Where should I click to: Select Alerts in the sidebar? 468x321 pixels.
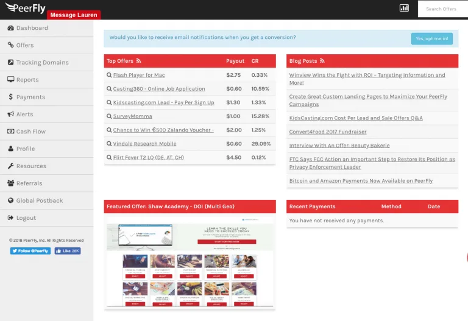[x=46, y=115]
